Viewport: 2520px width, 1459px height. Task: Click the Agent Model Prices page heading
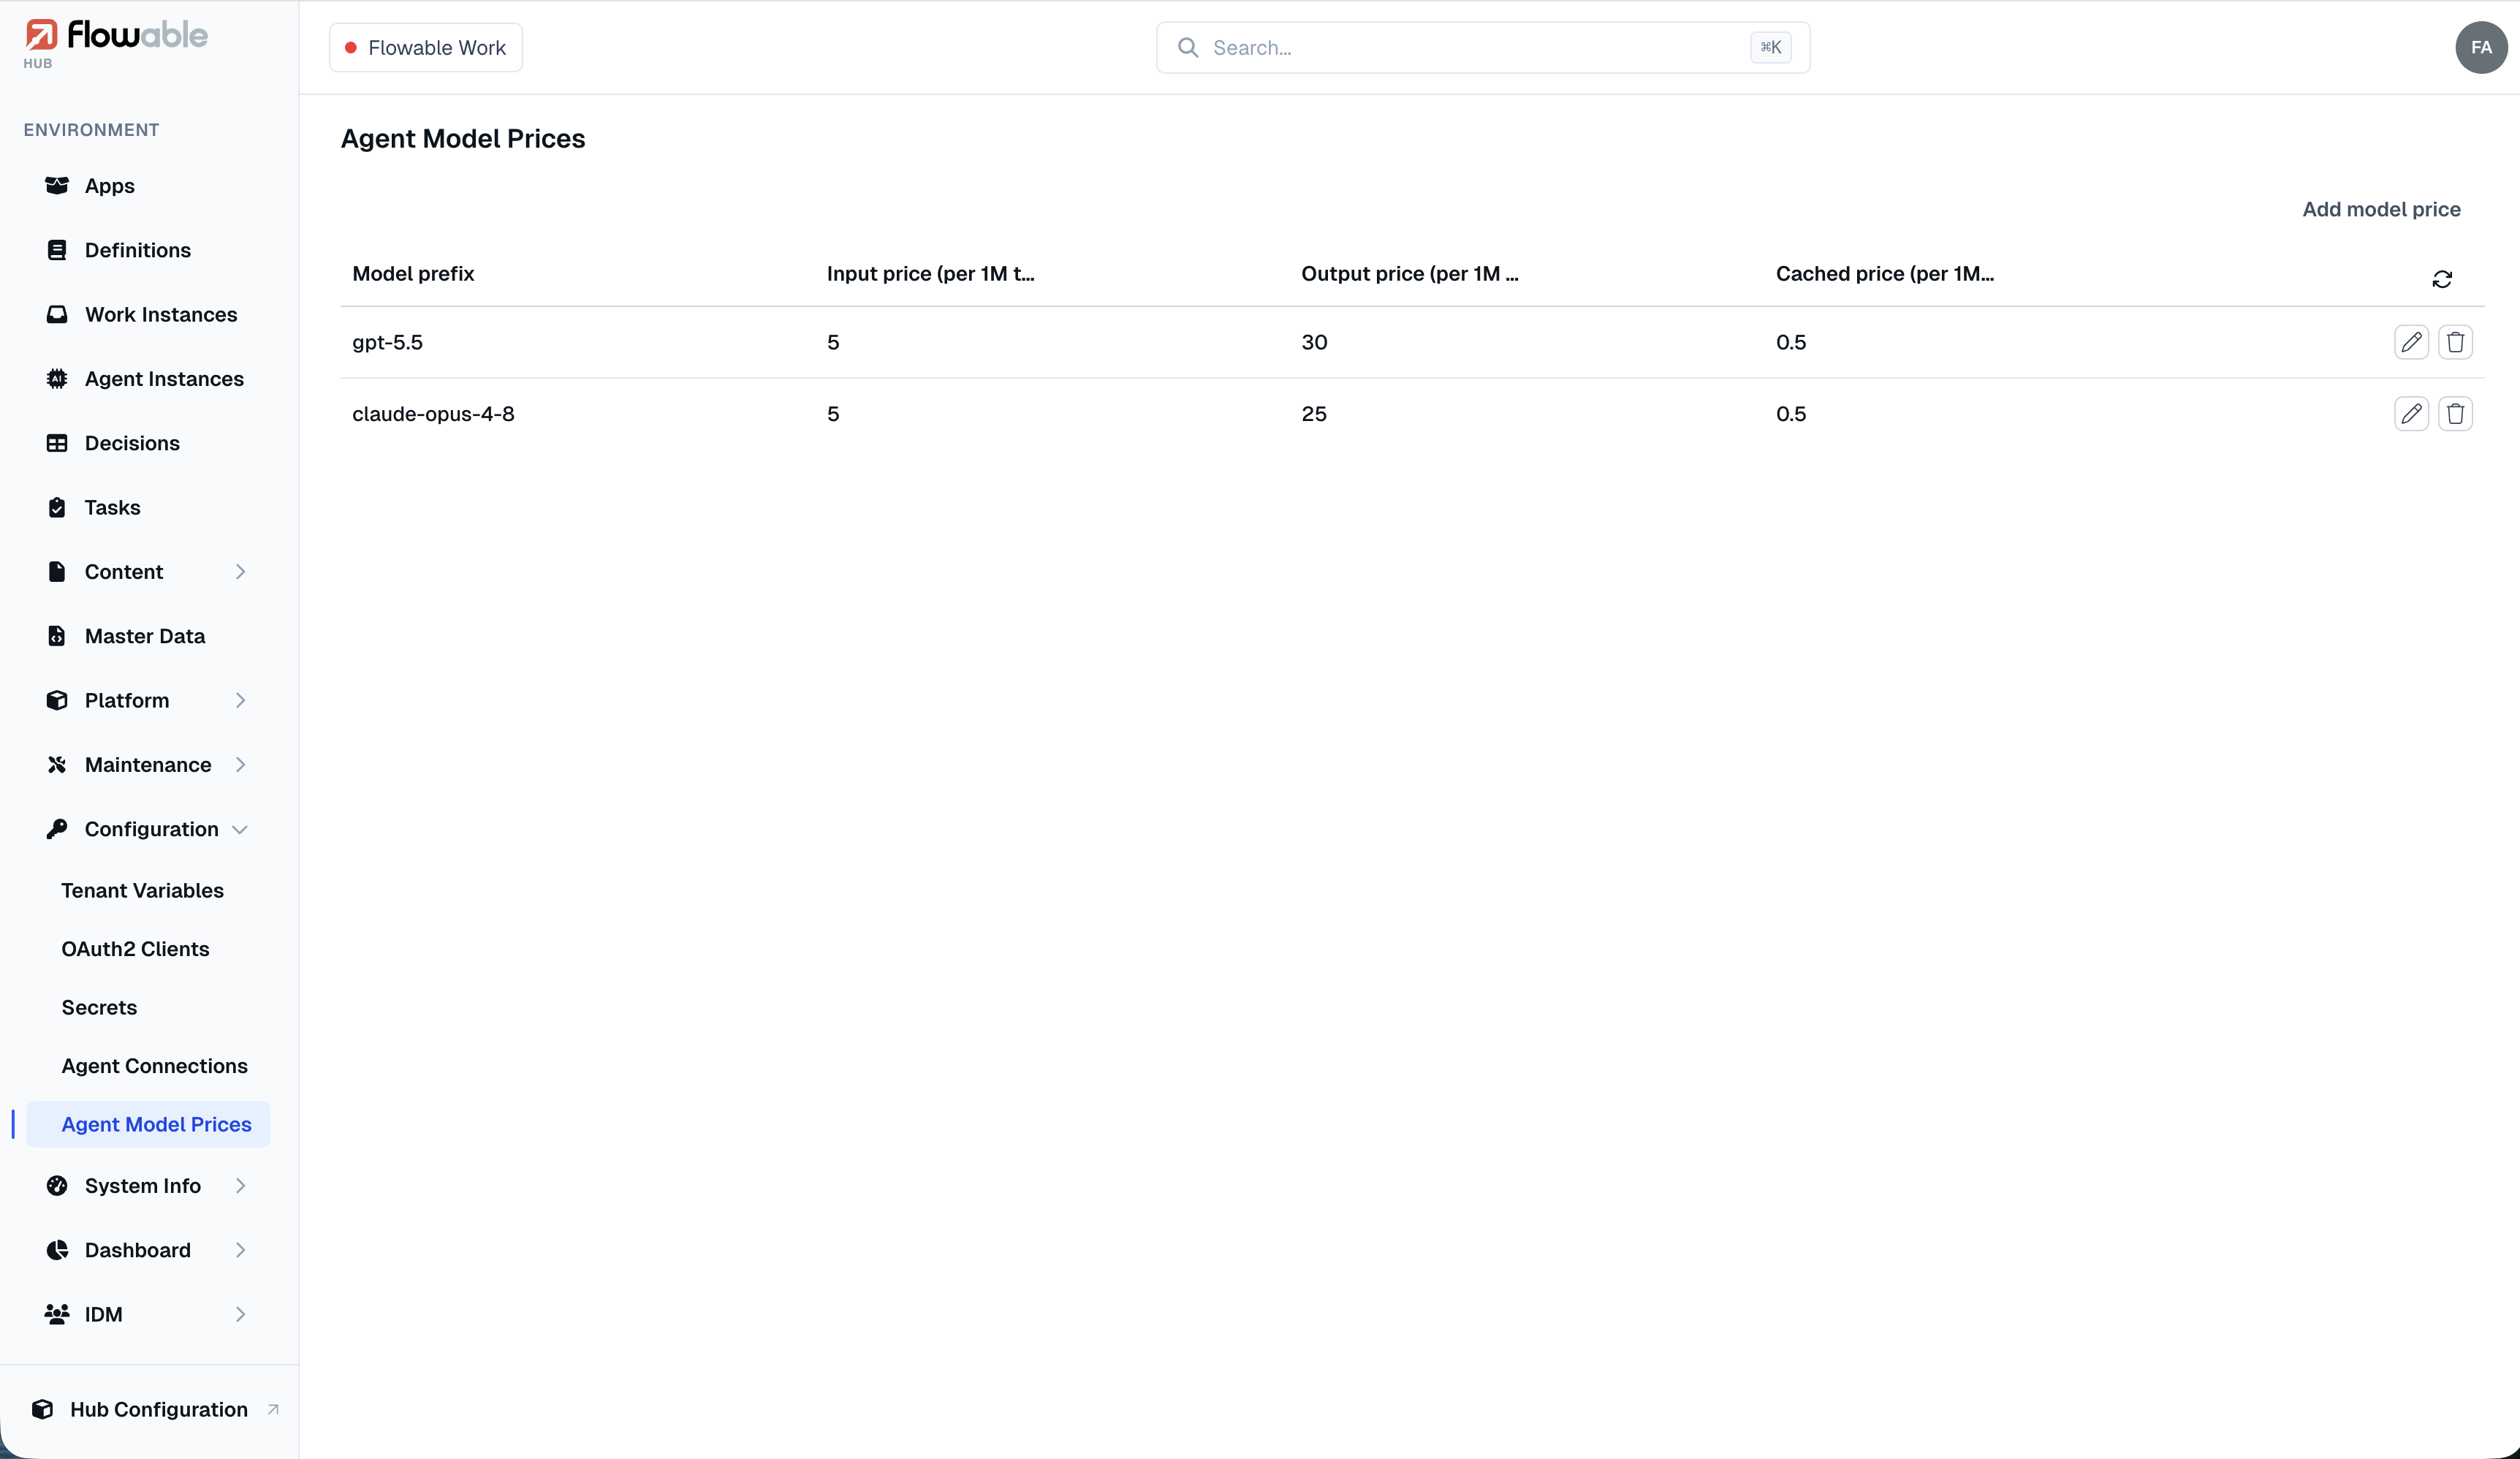[463, 138]
